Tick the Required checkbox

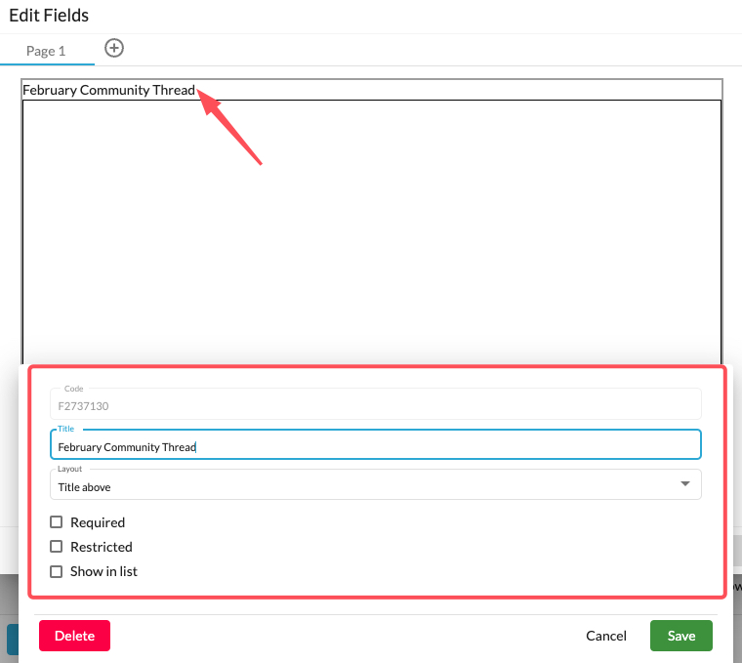[x=57, y=522]
